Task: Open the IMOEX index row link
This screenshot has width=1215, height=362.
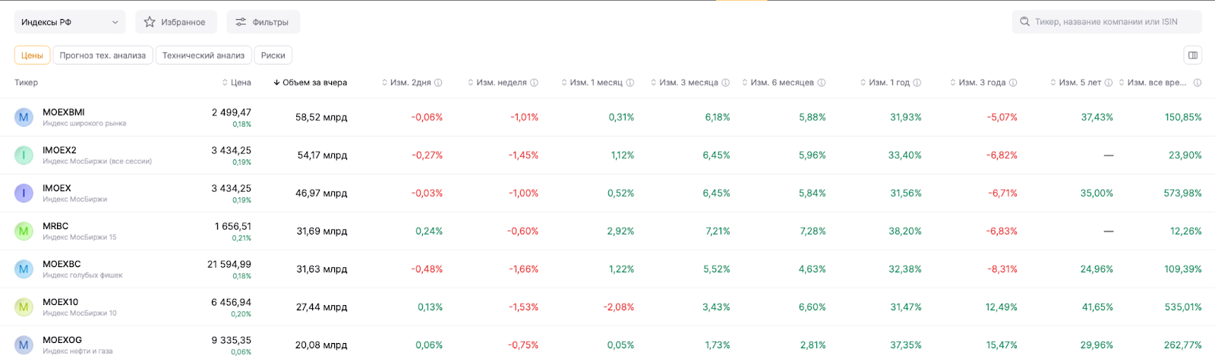Action: click(57, 188)
